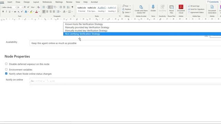
Task: Switch to Layout tab
Action: pyautogui.click(x=36, y=2)
